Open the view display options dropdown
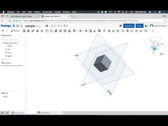Viewport: 168px width, 126px height. pyautogui.click(x=162, y=54)
